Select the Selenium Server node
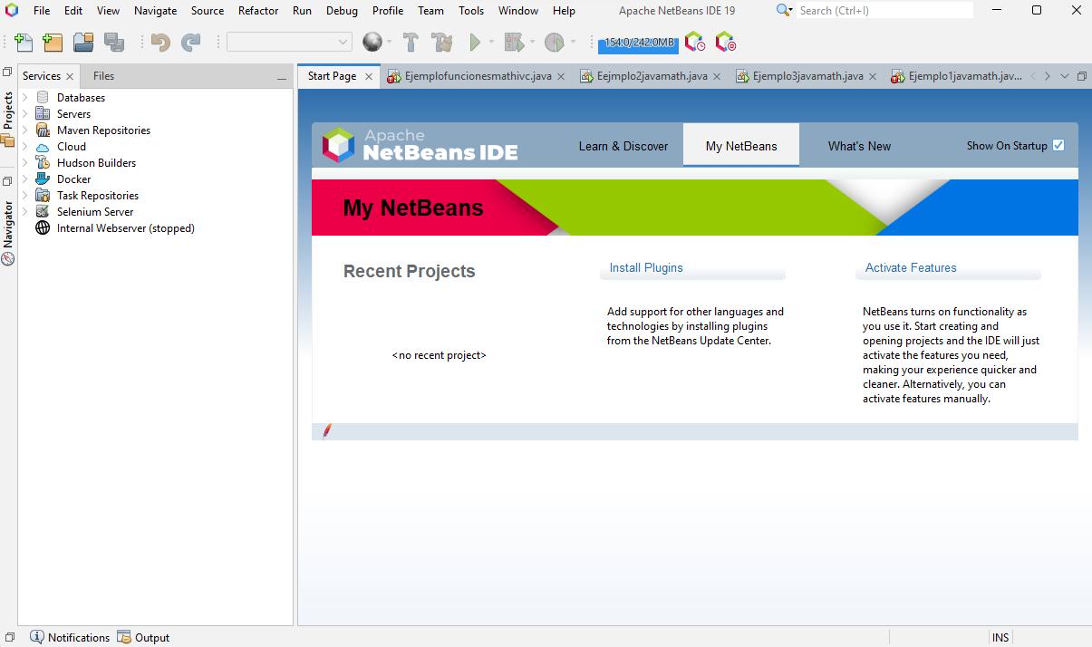The image size is (1092, 647). [95, 212]
